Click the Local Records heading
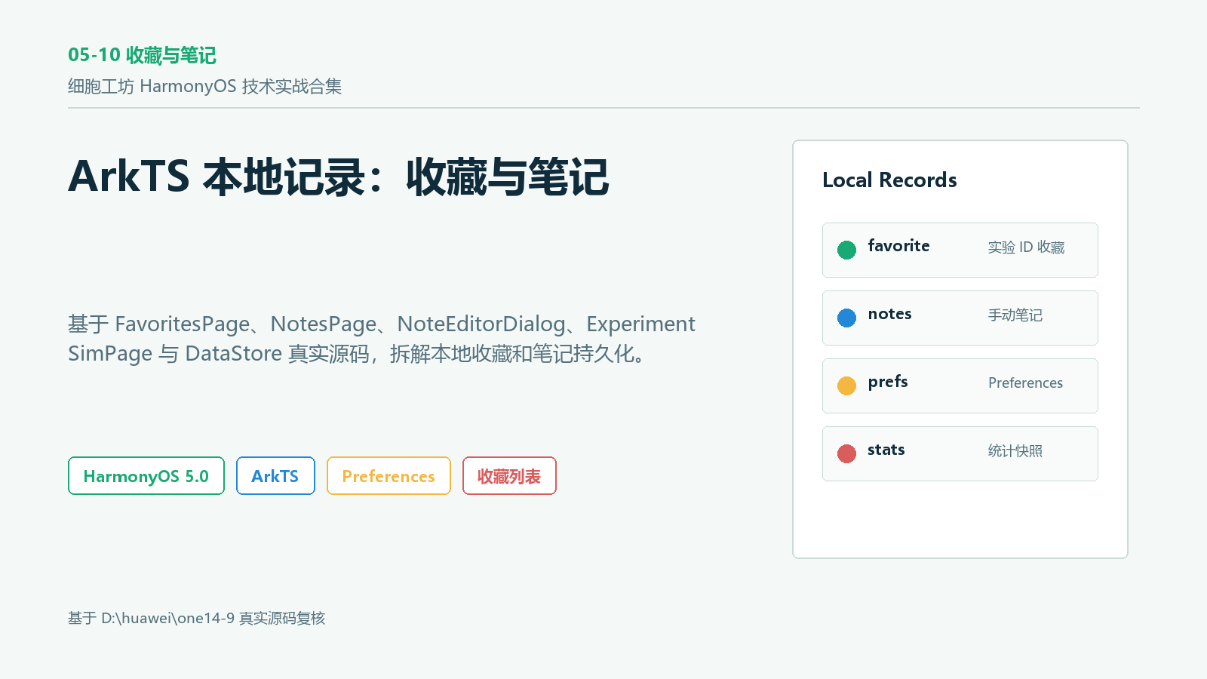Screen dimensions: 1207x679 pos(889,180)
